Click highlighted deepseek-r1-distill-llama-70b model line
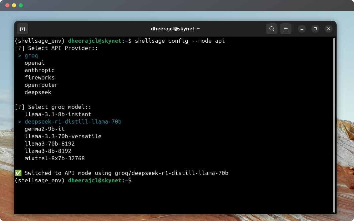 point(70,122)
